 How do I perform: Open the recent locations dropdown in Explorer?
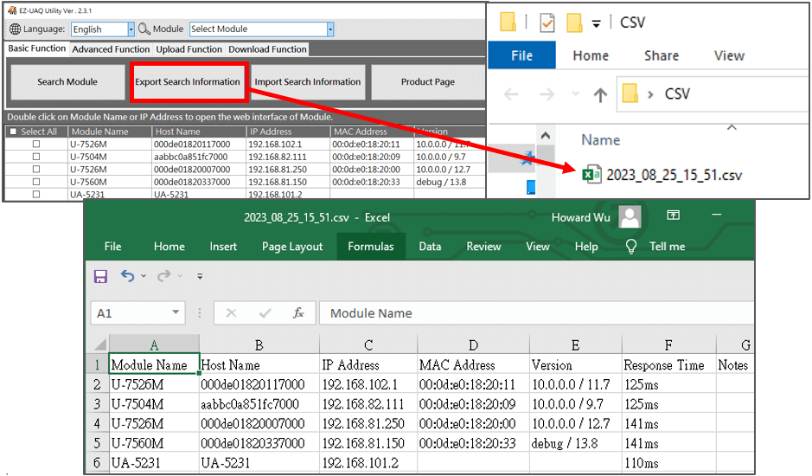(575, 93)
